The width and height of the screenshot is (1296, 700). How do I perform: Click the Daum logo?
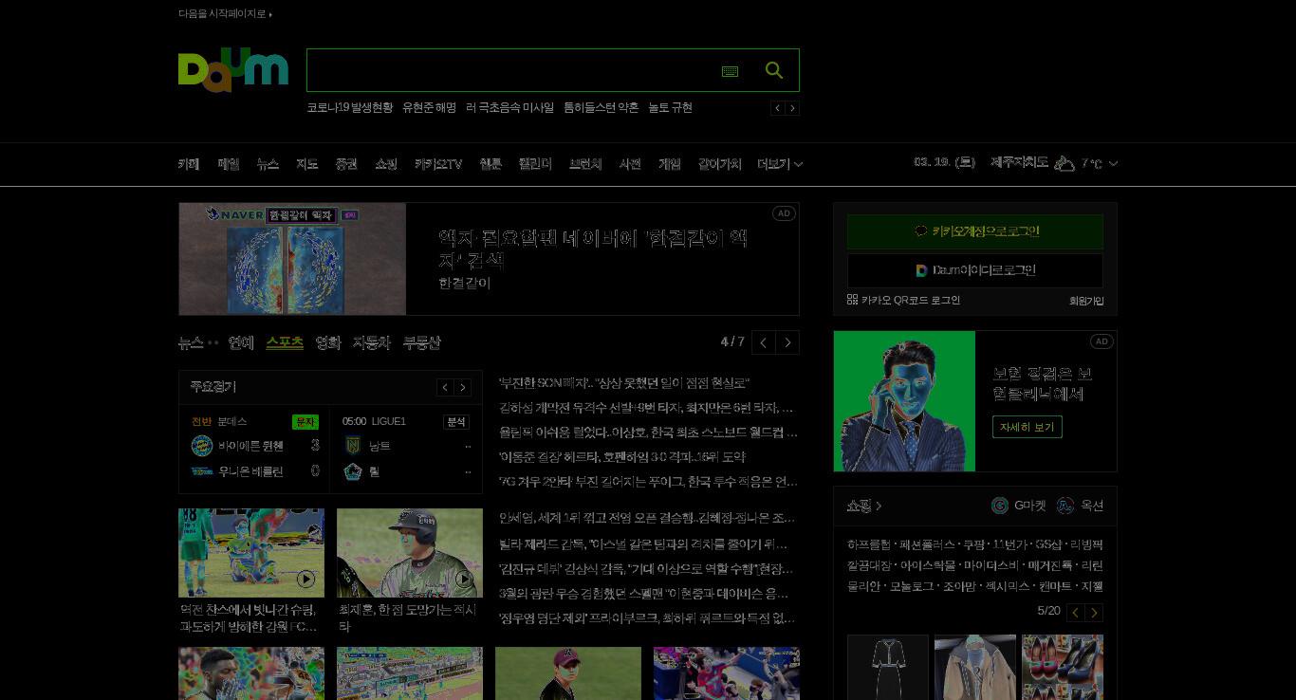point(233,70)
